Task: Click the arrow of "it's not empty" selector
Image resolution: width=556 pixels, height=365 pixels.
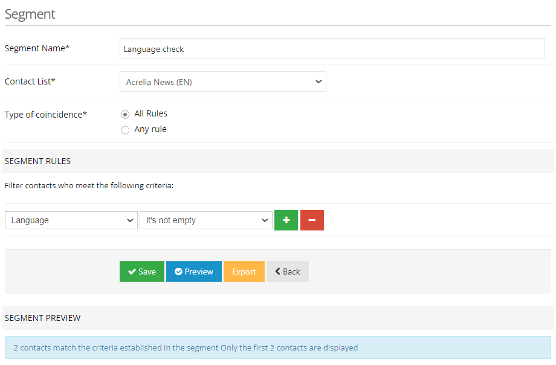Action: (x=265, y=221)
